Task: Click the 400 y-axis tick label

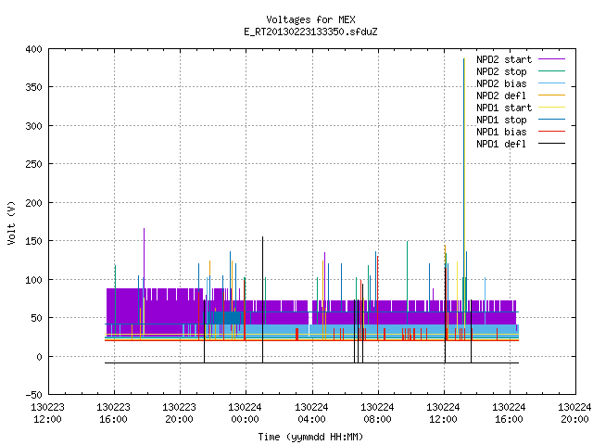Action: coord(33,49)
